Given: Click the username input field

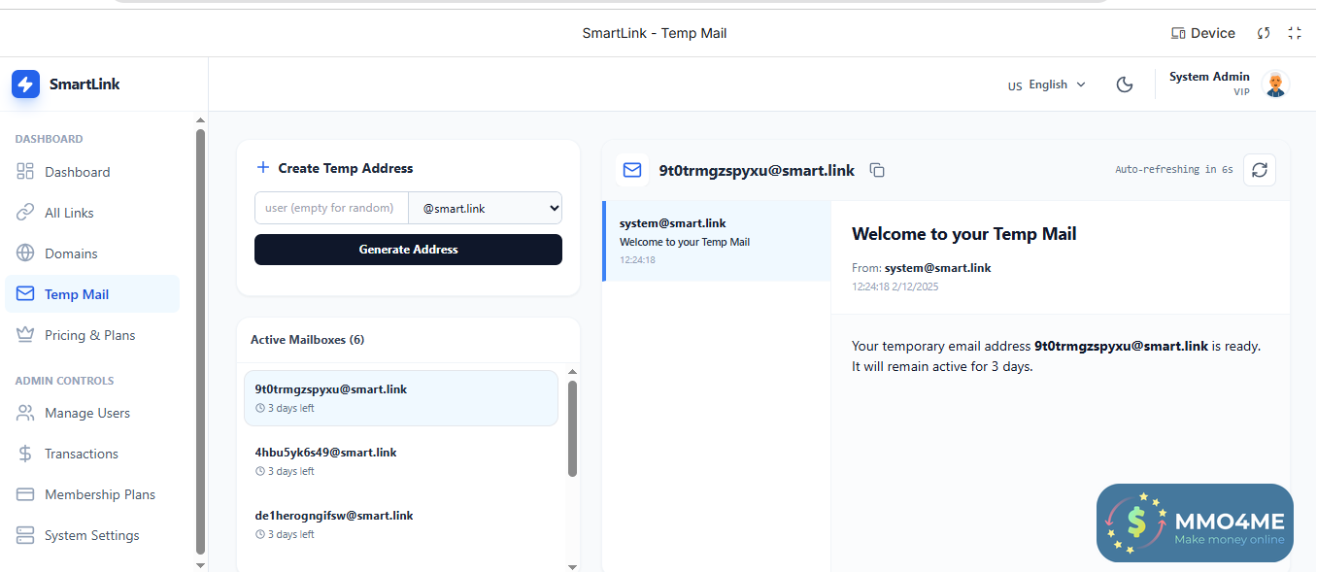Looking at the screenshot, I should click(331, 208).
